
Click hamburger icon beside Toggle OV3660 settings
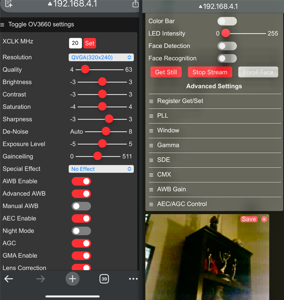click(2, 25)
